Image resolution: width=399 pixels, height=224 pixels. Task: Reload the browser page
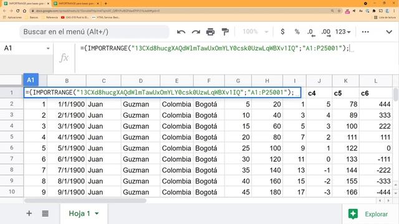17,11
